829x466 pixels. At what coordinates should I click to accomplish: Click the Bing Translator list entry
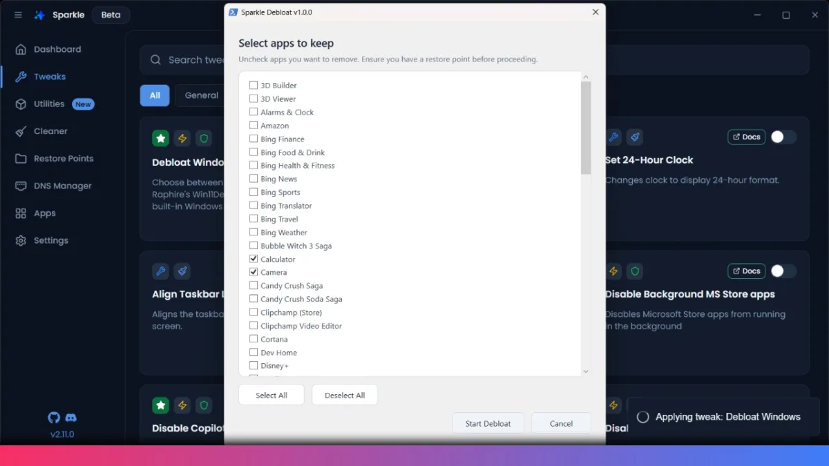click(286, 206)
